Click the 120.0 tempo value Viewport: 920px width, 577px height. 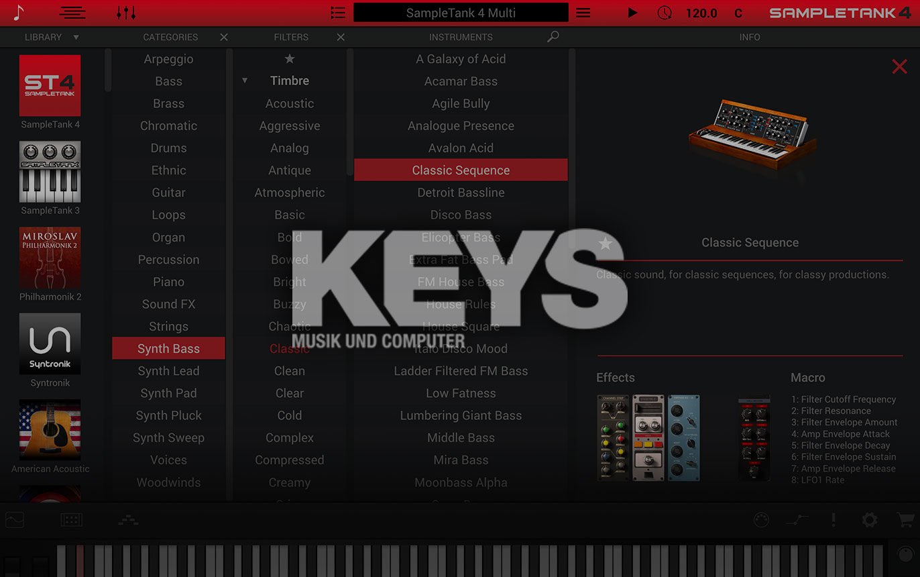point(701,13)
